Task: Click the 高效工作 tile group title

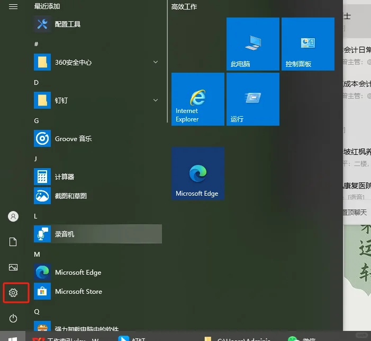Action: (x=184, y=7)
